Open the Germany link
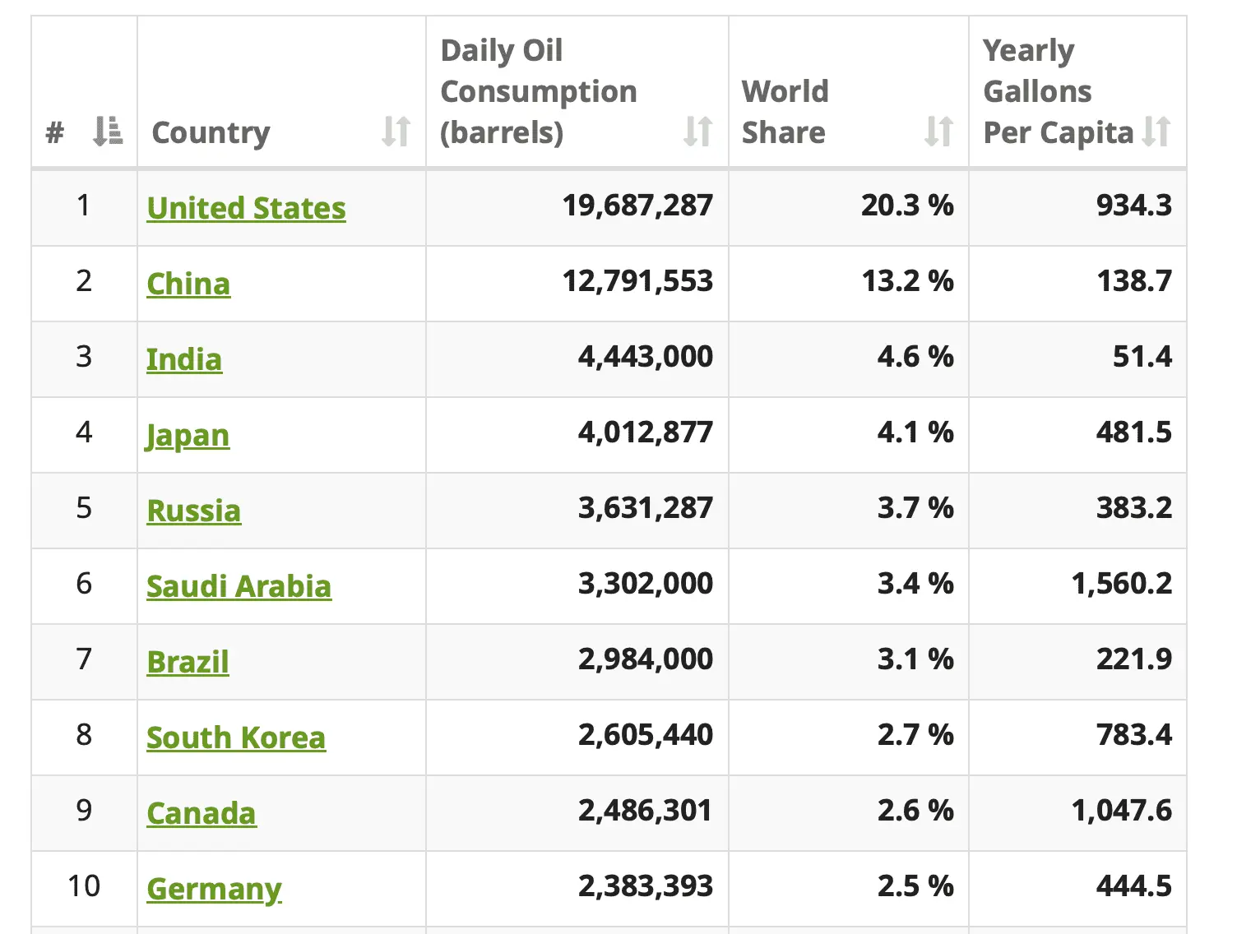 tap(214, 889)
